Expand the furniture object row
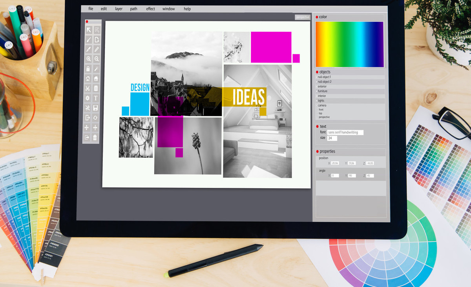The image size is (471, 287). point(351,91)
